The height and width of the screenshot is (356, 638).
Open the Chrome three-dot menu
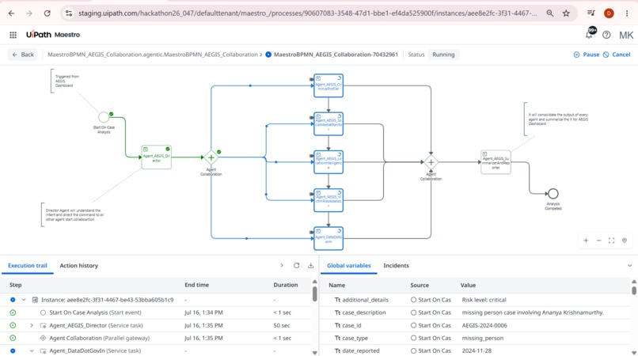click(627, 13)
